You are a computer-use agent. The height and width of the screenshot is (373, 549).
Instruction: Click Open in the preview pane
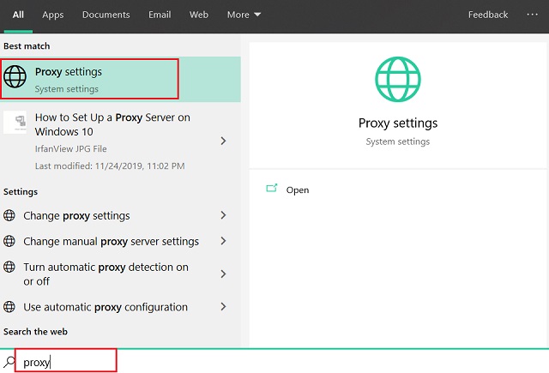click(298, 190)
